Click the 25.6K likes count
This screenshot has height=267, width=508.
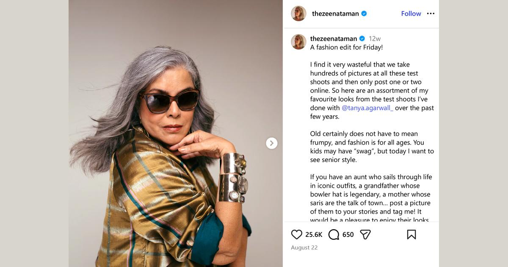tap(314, 234)
